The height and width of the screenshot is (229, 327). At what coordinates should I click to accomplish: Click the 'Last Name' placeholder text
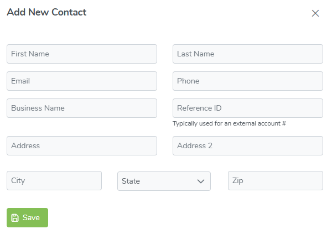coord(196,54)
